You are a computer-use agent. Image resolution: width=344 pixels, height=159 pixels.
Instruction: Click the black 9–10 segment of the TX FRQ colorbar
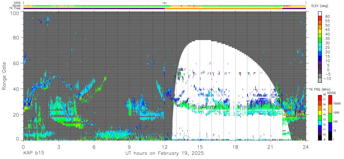[x=320, y=137]
